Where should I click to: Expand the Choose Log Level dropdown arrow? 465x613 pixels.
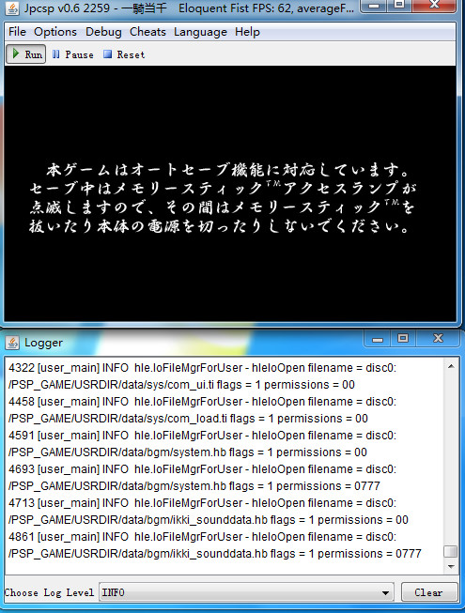(385, 593)
